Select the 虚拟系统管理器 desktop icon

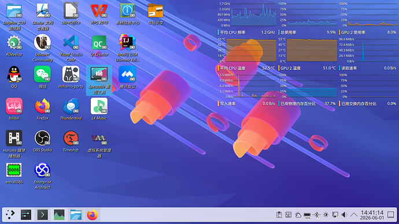pyautogui.click(x=99, y=139)
